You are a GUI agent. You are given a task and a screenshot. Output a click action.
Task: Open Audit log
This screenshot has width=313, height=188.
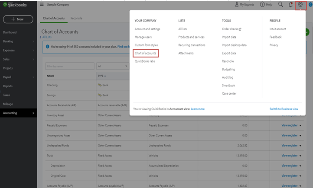(x=228, y=77)
